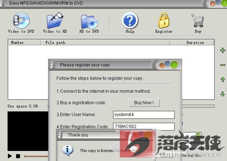The image size is (227, 161).
Task: Remove a file with the green minus icon
Action: coord(223,65)
